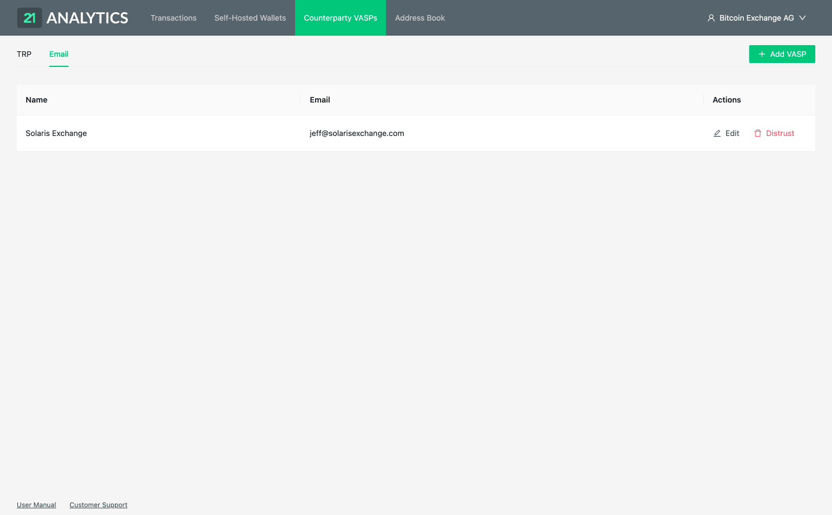Image resolution: width=832 pixels, height=515 pixels.
Task: Click the plus icon on Add VASP button
Action: [x=762, y=54]
